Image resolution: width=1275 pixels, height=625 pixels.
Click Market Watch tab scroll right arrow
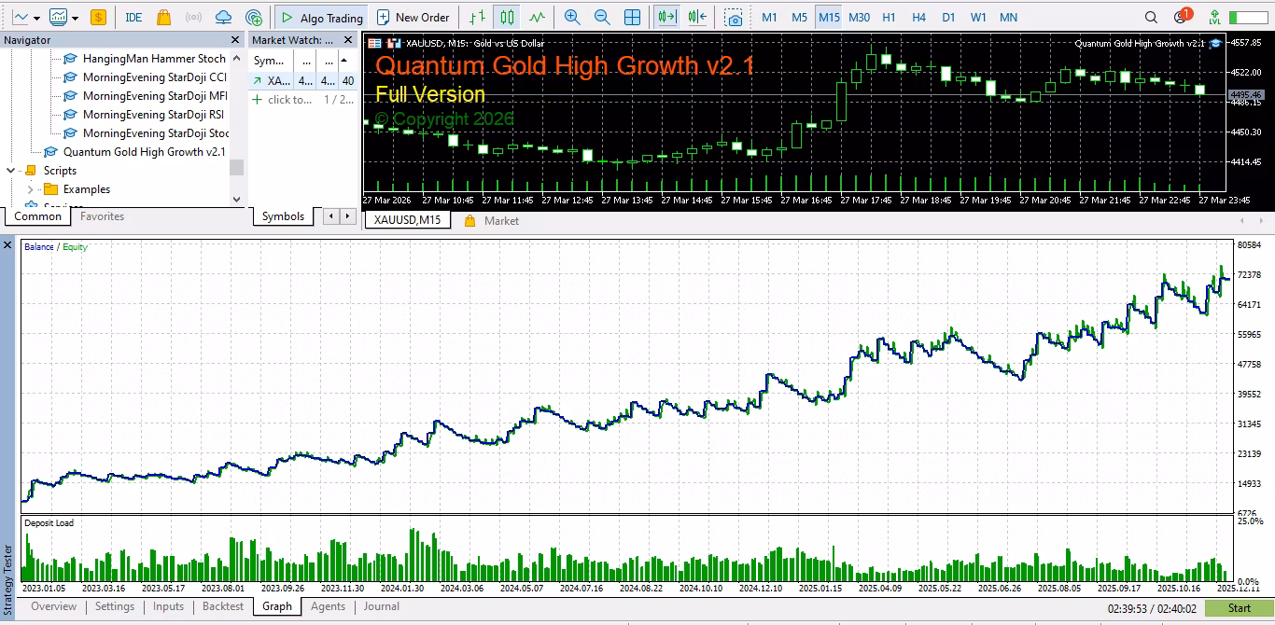pyautogui.click(x=348, y=216)
